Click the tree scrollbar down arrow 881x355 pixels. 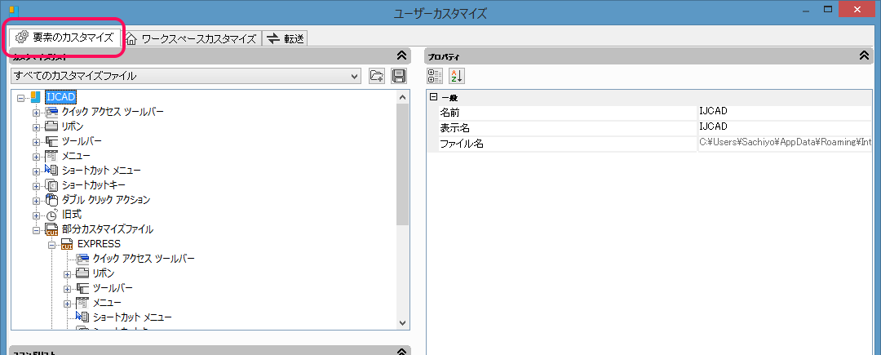(x=402, y=322)
